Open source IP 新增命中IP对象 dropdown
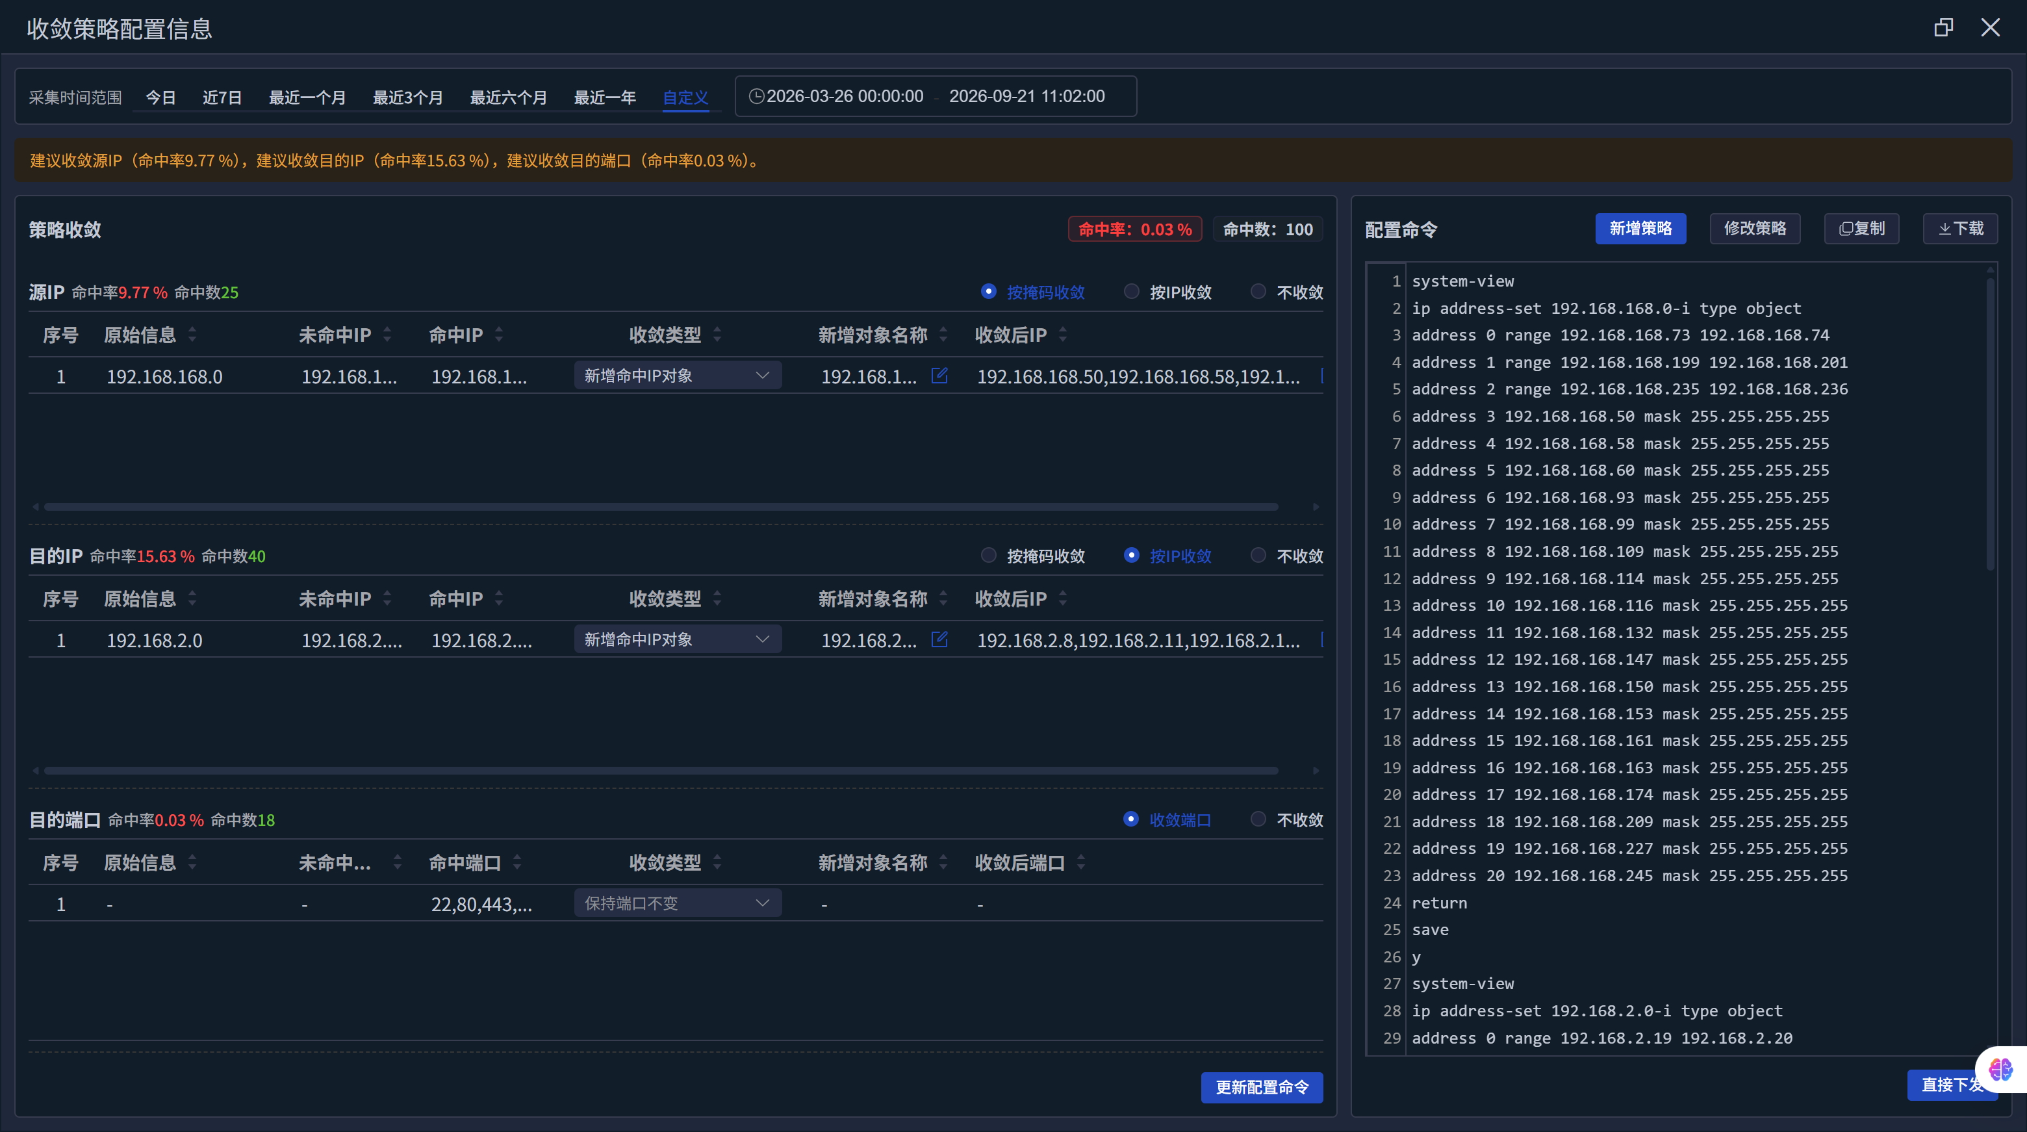The image size is (2027, 1132). click(x=678, y=376)
